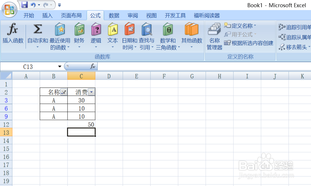The height and width of the screenshot is (186, 311).
Task: Click 根据所选内容创建 button
Action: tap(252, 42)
